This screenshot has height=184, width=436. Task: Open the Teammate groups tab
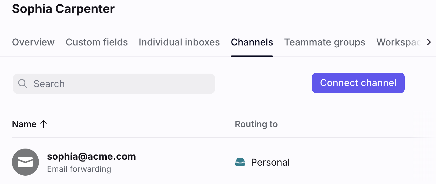(325, 42)
